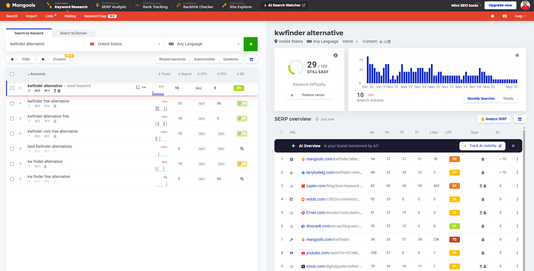
Task: Click the red LPS 72 badge
Action: point(454,239)
